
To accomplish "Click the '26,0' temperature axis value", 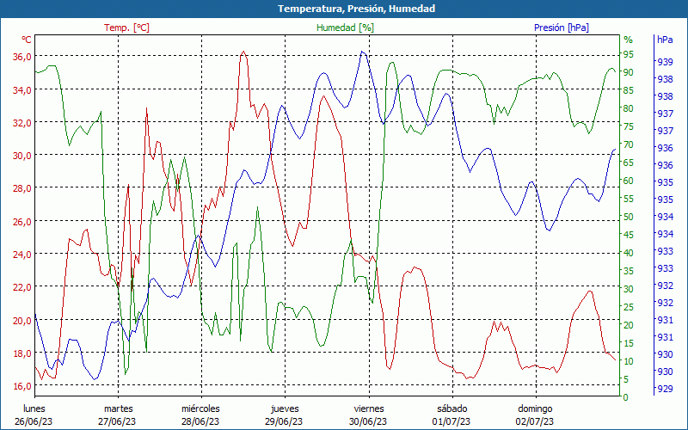I will tap(22, 222).
